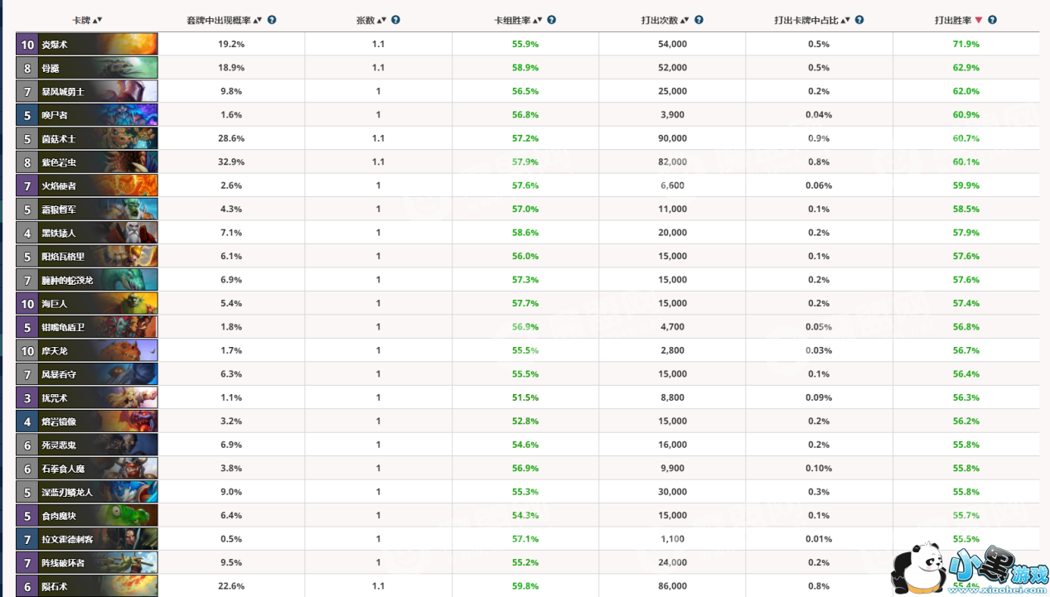This screenshot has height=597, width=1050.
Task: Click the help icon beside 套牌中出现概率
Action: tap(272, 20)
